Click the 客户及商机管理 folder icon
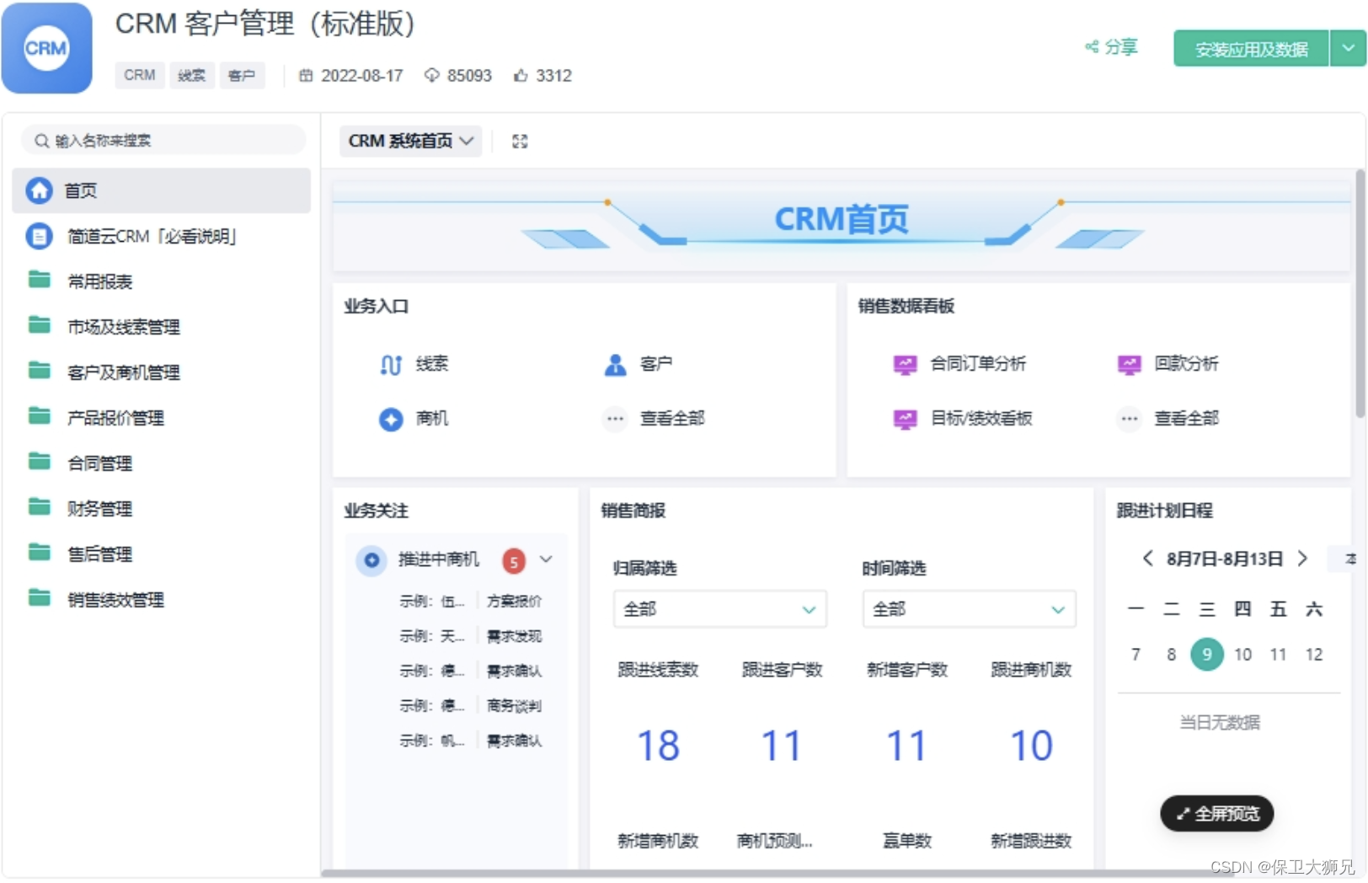Image resolution: width=1368 pixels, height=883 pixels. [39, 371]
